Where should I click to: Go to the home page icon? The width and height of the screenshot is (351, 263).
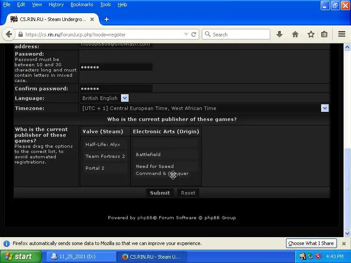(295, 35)
